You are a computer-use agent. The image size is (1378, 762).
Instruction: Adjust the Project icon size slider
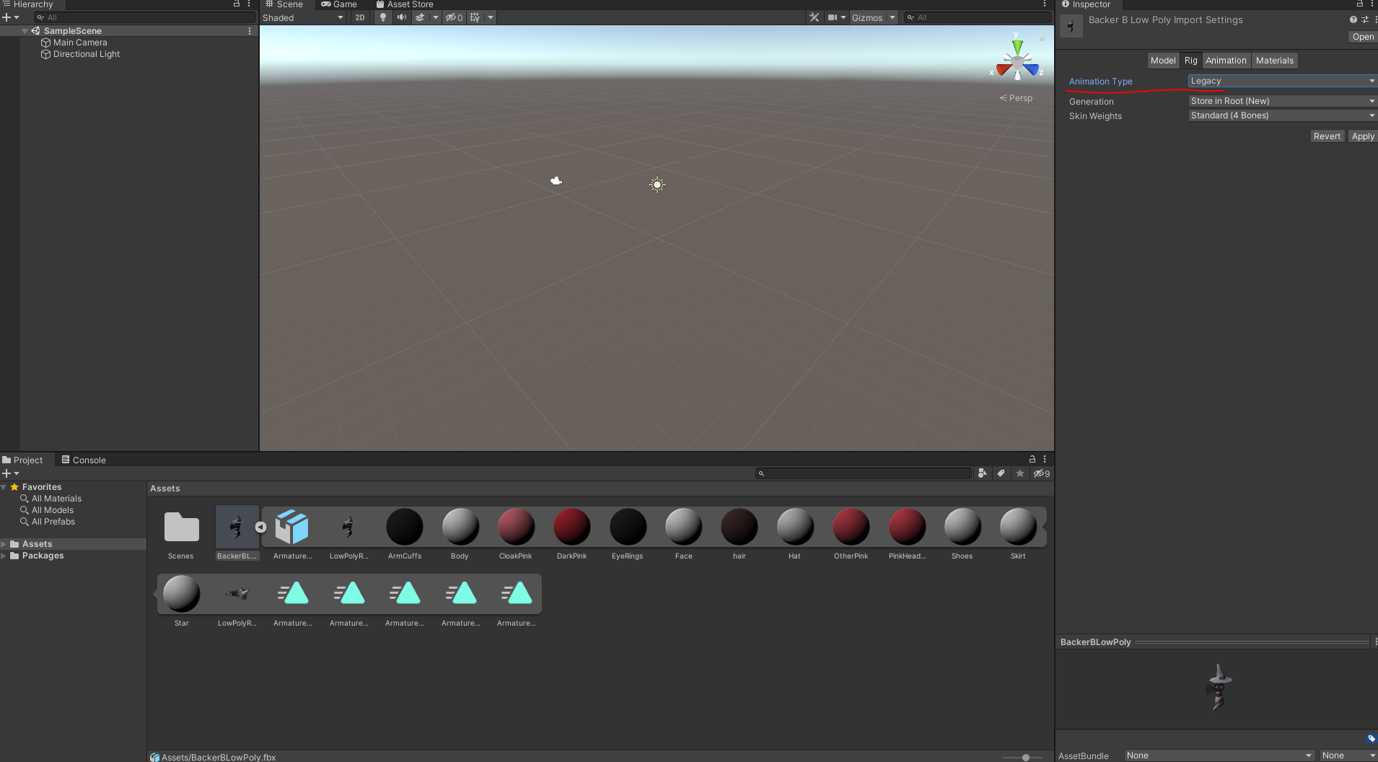tap(1025, 758)
